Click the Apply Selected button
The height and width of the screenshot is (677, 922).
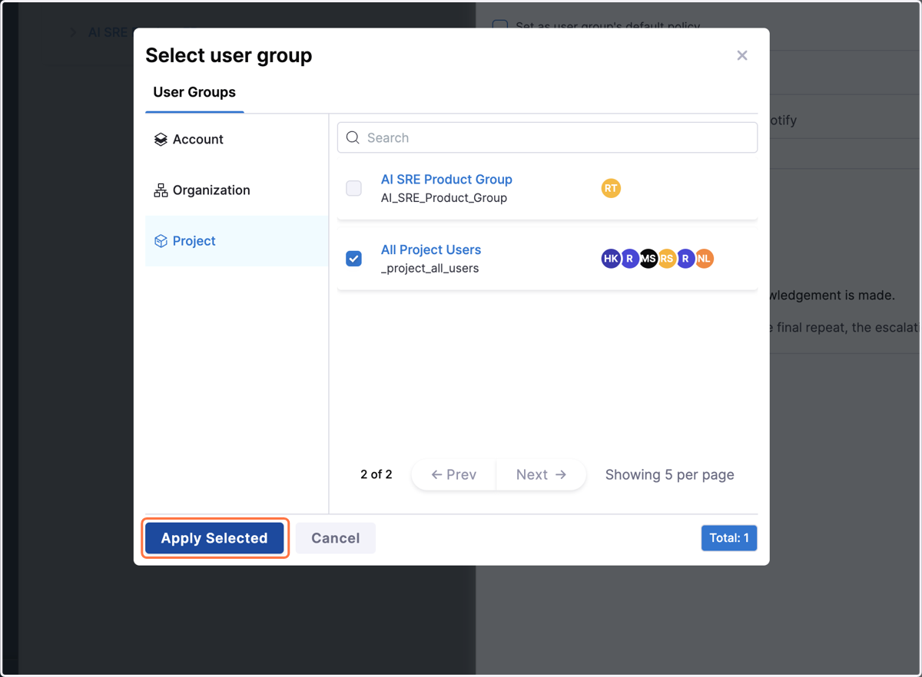(x=214, y=538)
